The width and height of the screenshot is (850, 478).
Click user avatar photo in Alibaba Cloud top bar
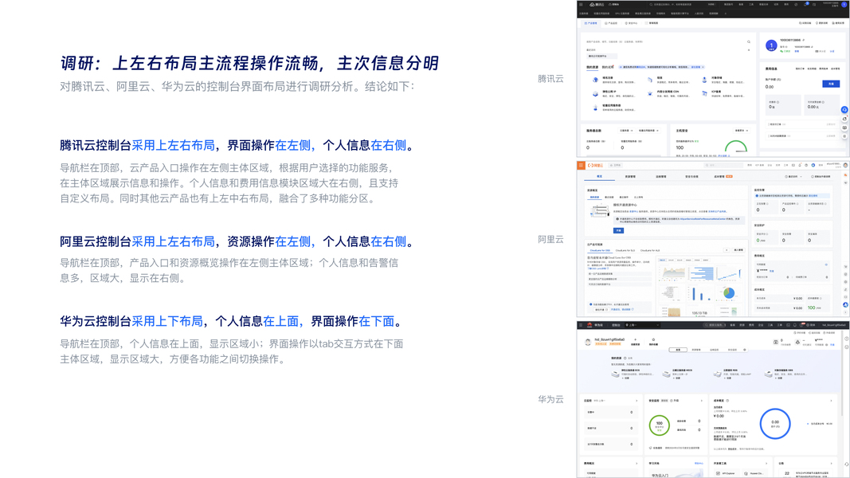tap(846, 165)
